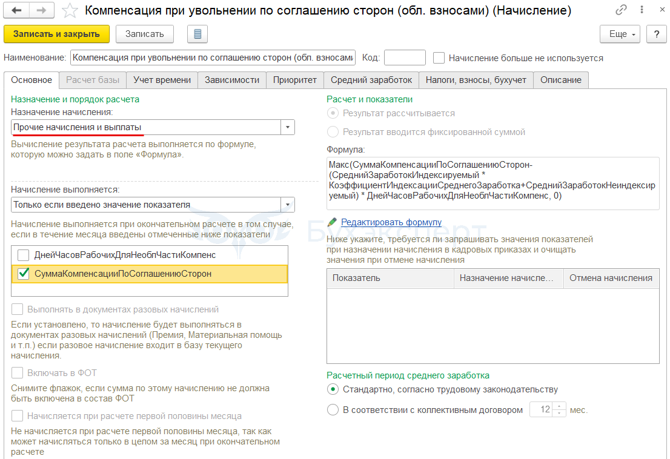Decrease months with stepper down arrow

(x=559, y=414)
